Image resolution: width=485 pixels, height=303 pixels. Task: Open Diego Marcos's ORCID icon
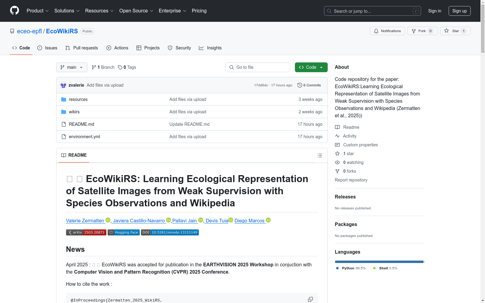pos(268,220)
